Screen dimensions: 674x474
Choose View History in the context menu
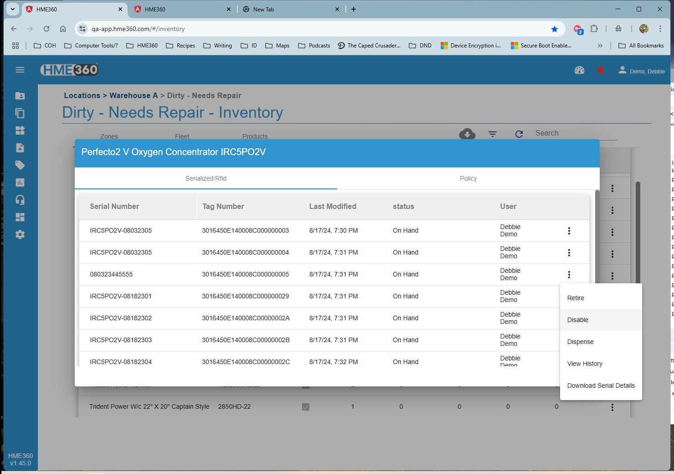pos(601,364)
